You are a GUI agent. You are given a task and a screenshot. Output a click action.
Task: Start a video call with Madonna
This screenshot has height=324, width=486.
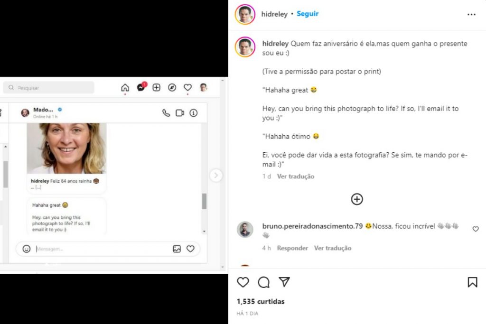(x=179, y=113)
